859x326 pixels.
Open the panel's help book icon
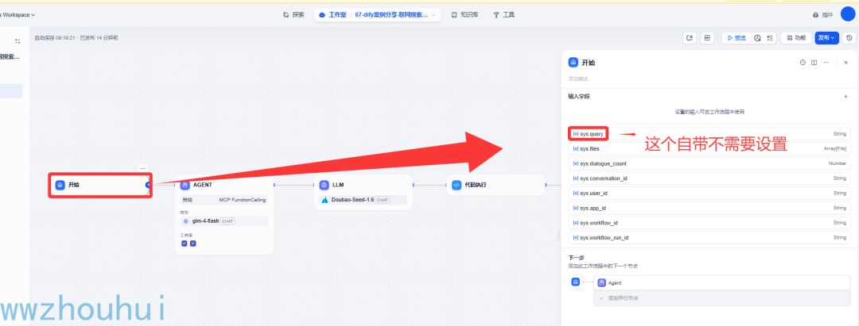814,63
